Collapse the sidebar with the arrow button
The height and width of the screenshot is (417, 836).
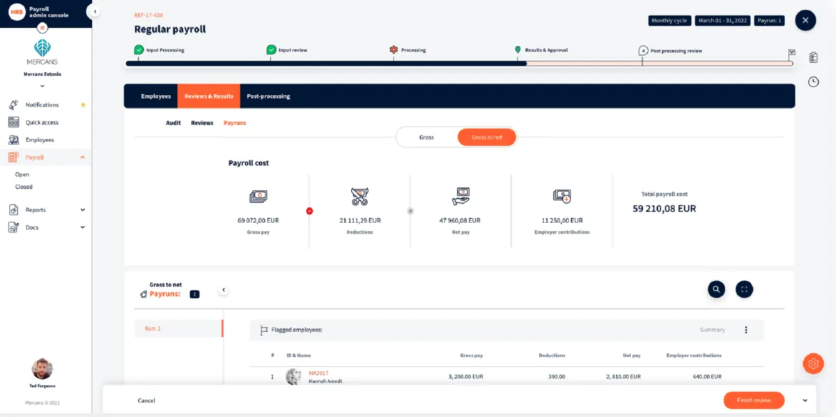tap(95, 11)
